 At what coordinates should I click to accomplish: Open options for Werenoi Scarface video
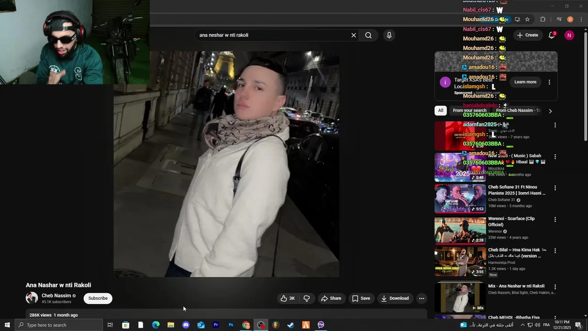555,220
